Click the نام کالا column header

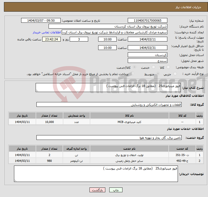pos(129,116)
